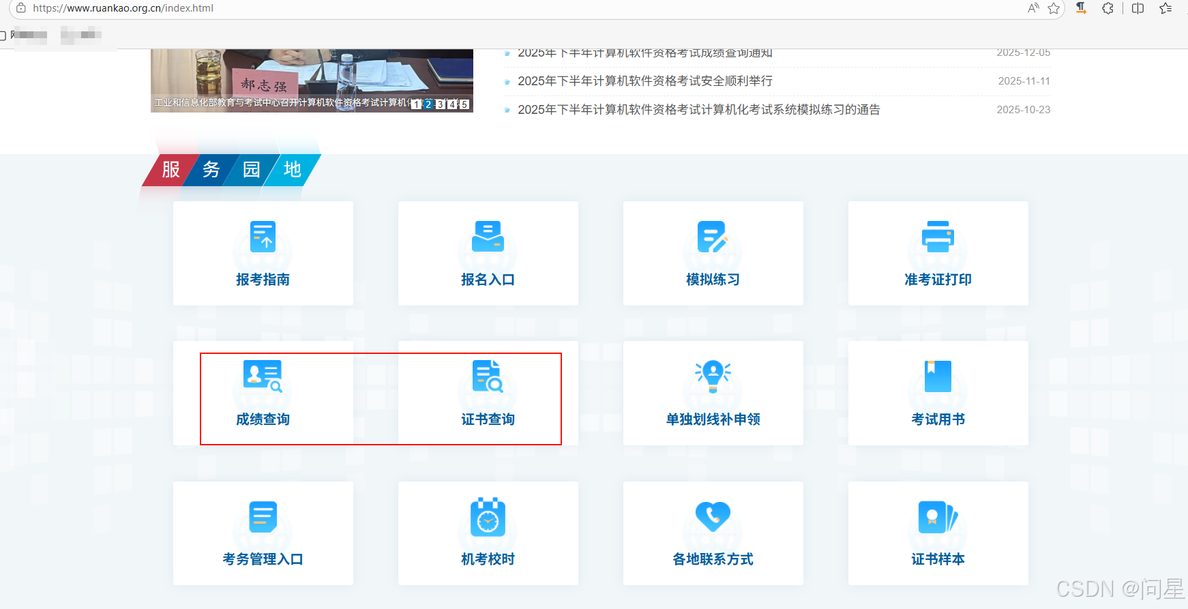Open the 考试安全顺利举行 news link

tap(644, 81)
